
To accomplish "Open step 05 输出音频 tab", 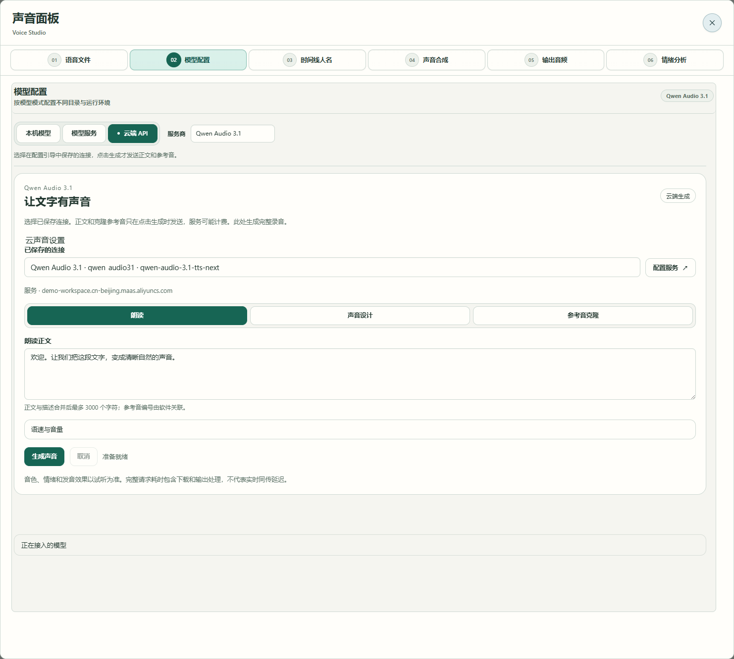I will 546,60.
